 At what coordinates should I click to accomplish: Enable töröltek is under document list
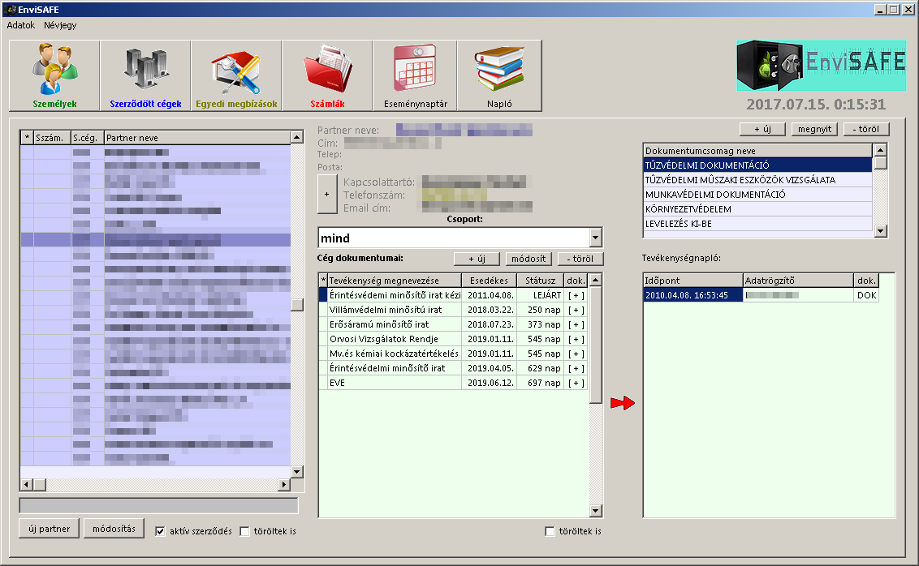point(551,532)
